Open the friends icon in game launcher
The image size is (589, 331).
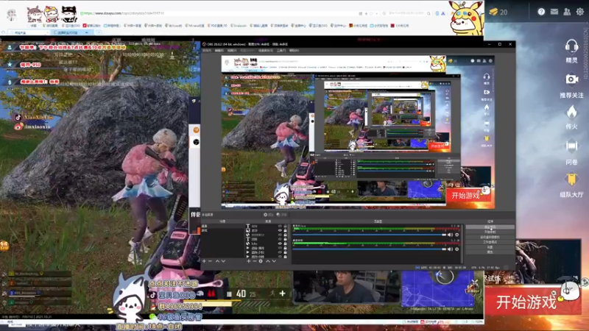567,12
